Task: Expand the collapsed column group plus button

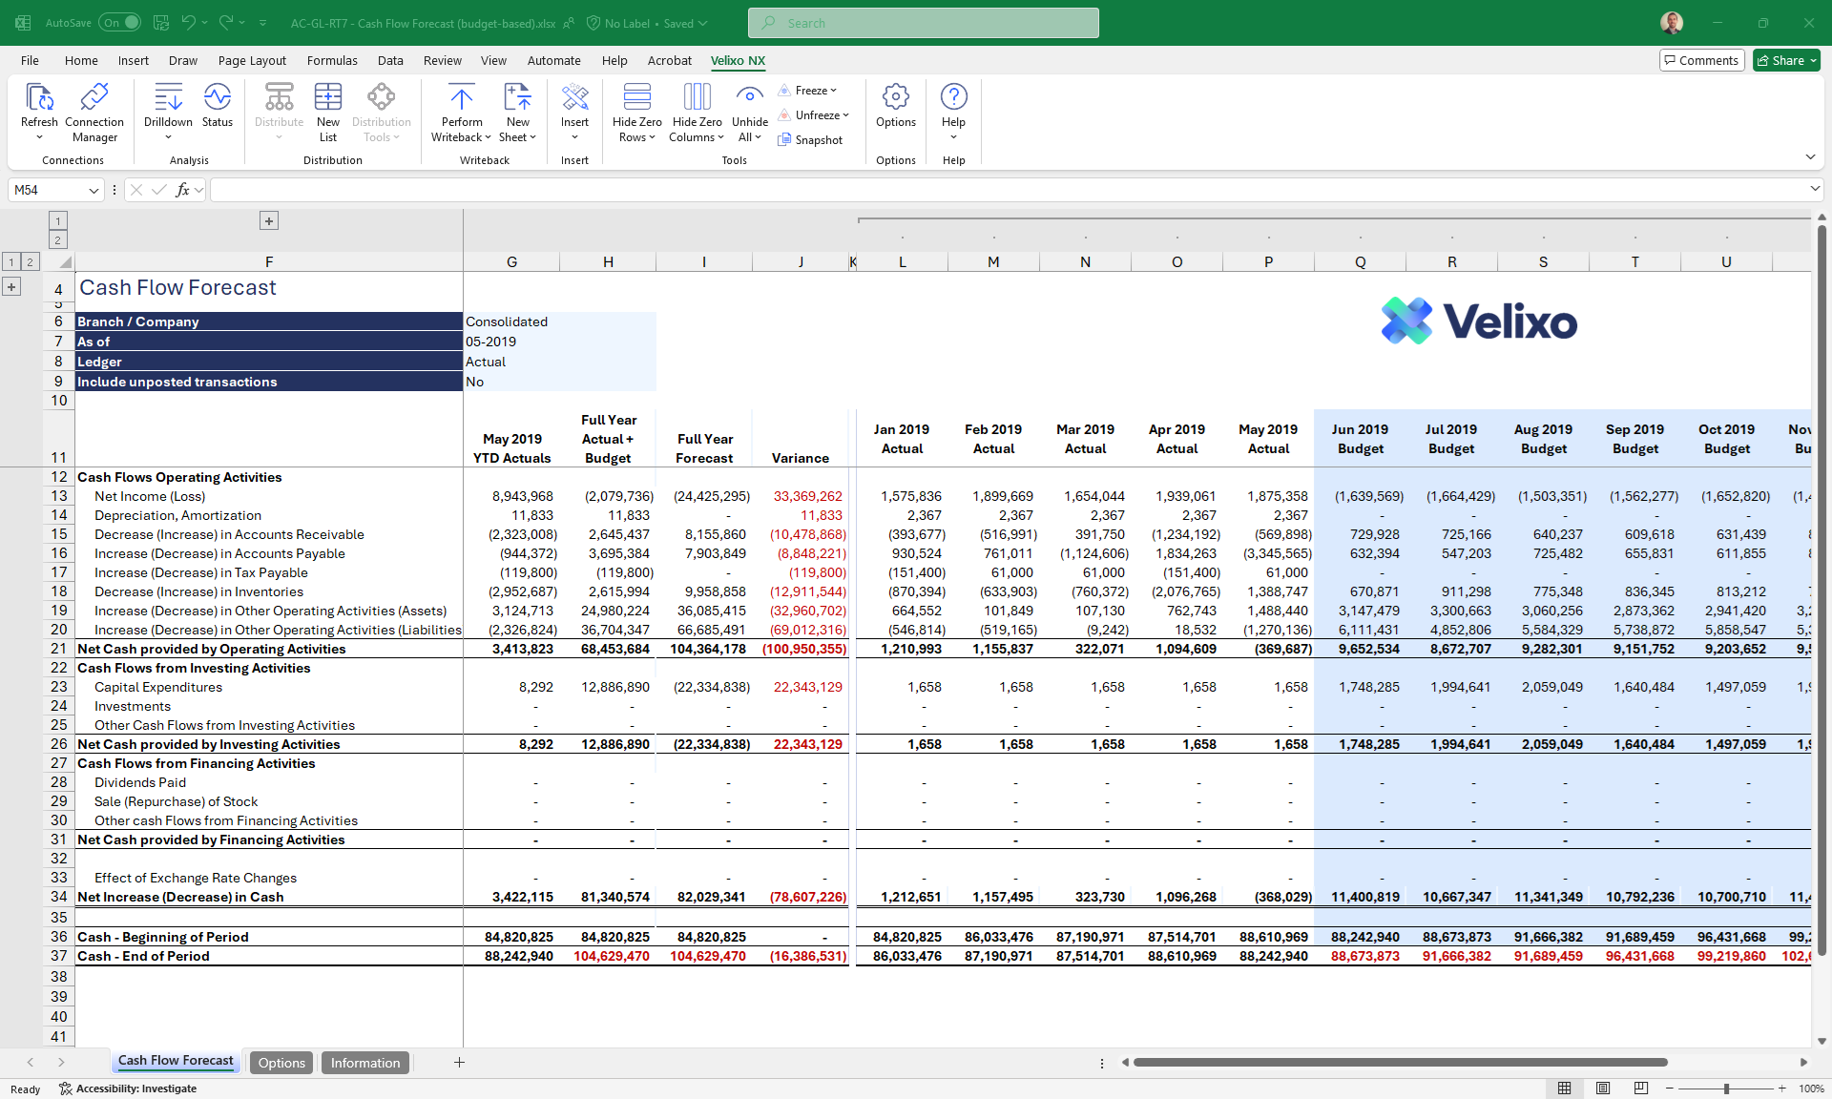Action: [269, 221]
